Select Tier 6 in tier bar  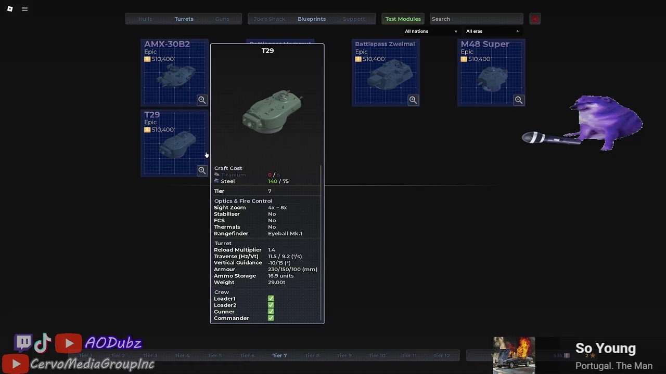[247, 356]
